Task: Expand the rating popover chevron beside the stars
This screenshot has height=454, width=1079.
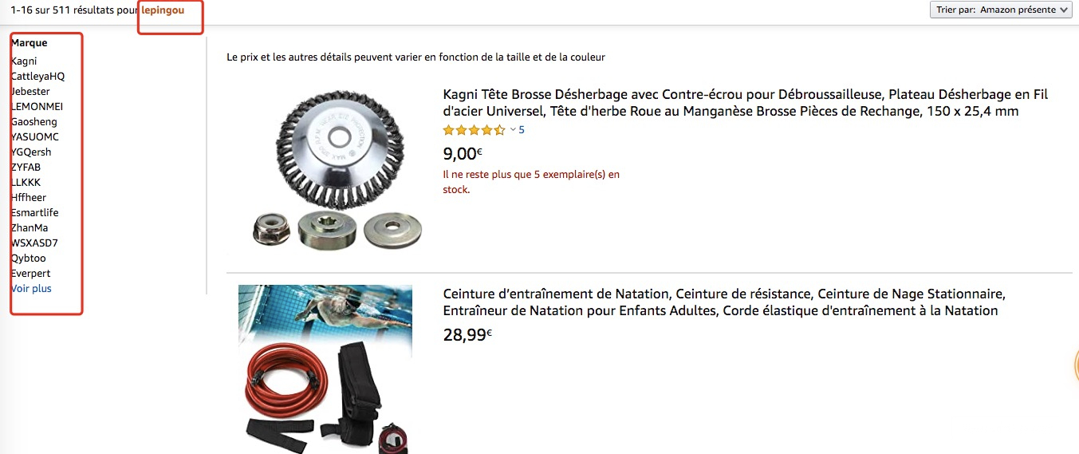Action: pos(514,130)
